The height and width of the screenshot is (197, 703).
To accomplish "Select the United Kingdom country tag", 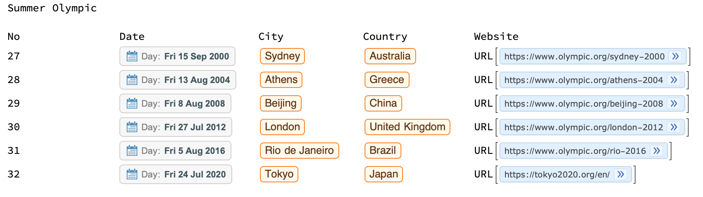I will (407, 127).
